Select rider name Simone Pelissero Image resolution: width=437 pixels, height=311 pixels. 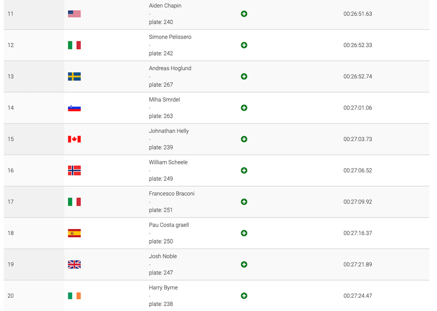click(x=170, y=37)
